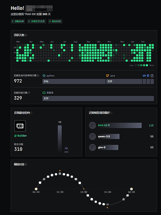Click the 972 code adoption count
Viewport: 161px width, 215px height.
point(18,81)
